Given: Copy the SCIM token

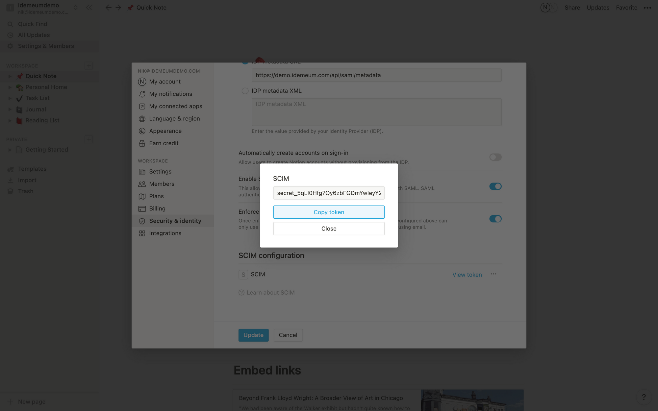Looking at the screenshot, I should [329, 212].
